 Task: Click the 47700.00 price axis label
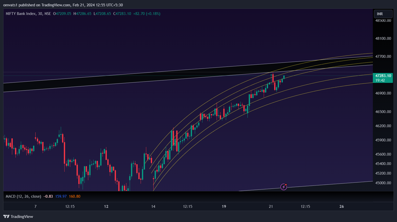pyautogui.click(x=383, y=57)
